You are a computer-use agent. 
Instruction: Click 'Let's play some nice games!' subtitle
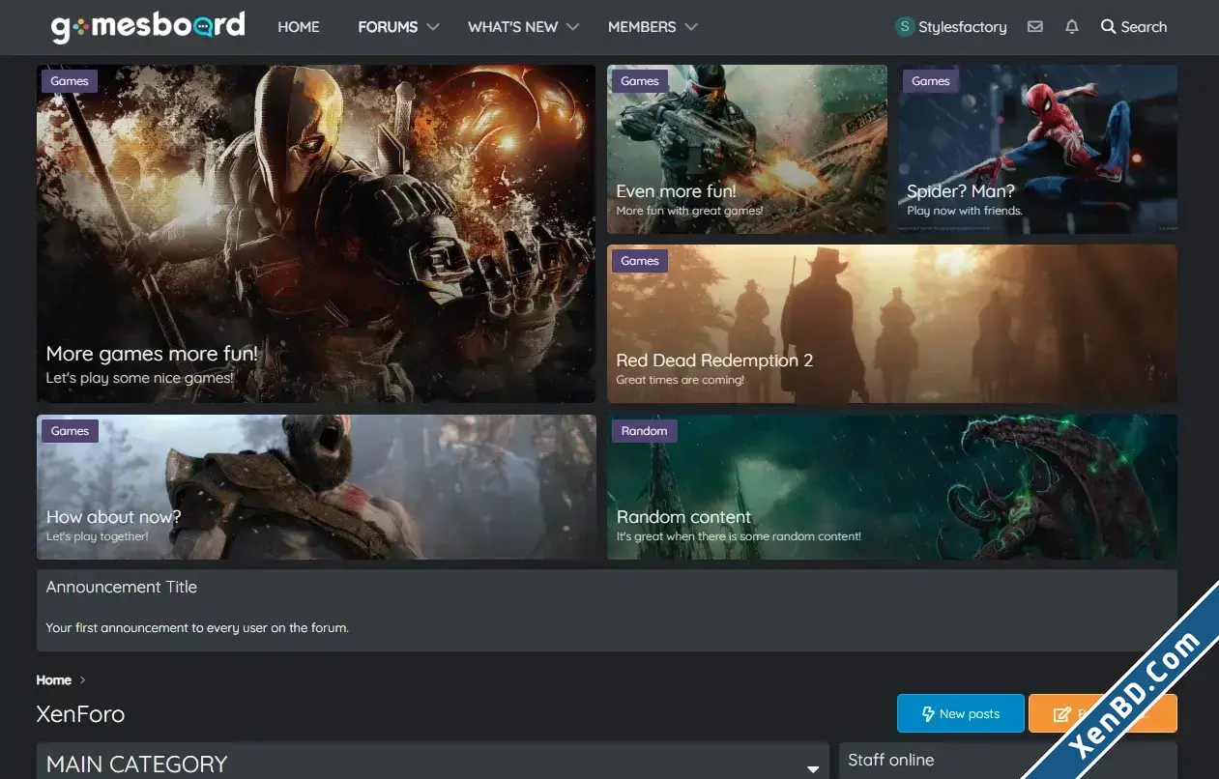coord(140,378)
